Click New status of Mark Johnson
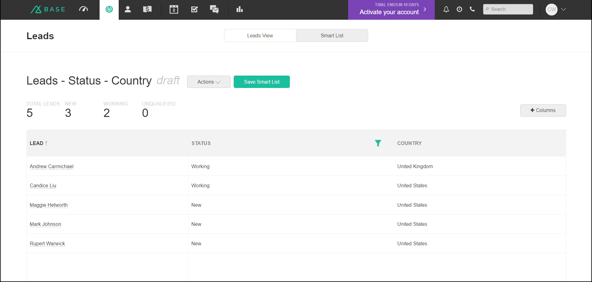The height and width of the screenshot is (282, 592). tap(196, 224)
